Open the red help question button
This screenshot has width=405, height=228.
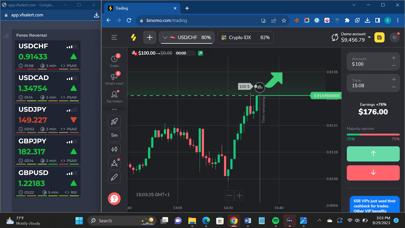point(114,199)
